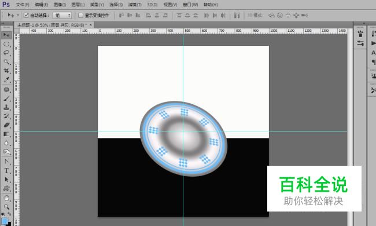Select the Brush tool

(x=6, y=99)
